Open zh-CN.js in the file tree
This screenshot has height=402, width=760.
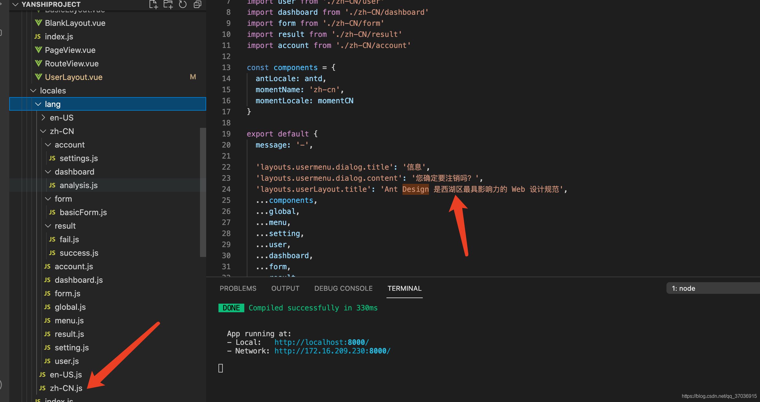(66, 388)
